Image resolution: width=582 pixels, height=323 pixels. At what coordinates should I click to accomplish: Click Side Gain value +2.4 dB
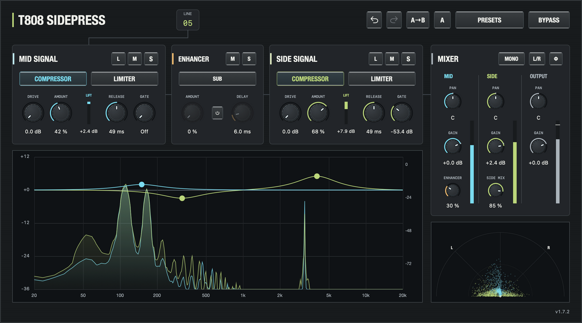tap(496, 163)
